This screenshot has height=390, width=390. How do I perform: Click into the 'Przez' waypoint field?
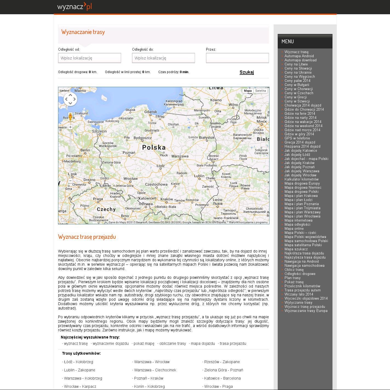[x=237, y=58]
